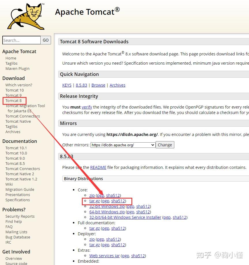Open pgp signature for 64-bit Windows zip
Viewport: 249px width, 265px height.
point(130,212)
